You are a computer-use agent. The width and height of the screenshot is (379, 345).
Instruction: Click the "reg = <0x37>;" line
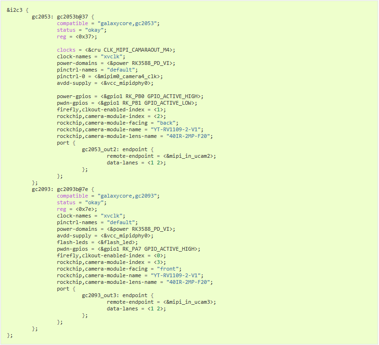[x=77, y=37]
